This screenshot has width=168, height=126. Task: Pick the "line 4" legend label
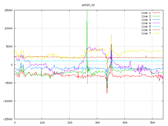click(x=146, y=23)
